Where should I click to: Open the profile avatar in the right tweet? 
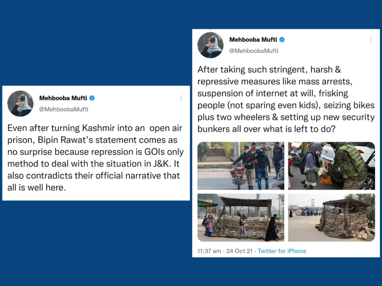pyautogui.click(x=210, y=45)
